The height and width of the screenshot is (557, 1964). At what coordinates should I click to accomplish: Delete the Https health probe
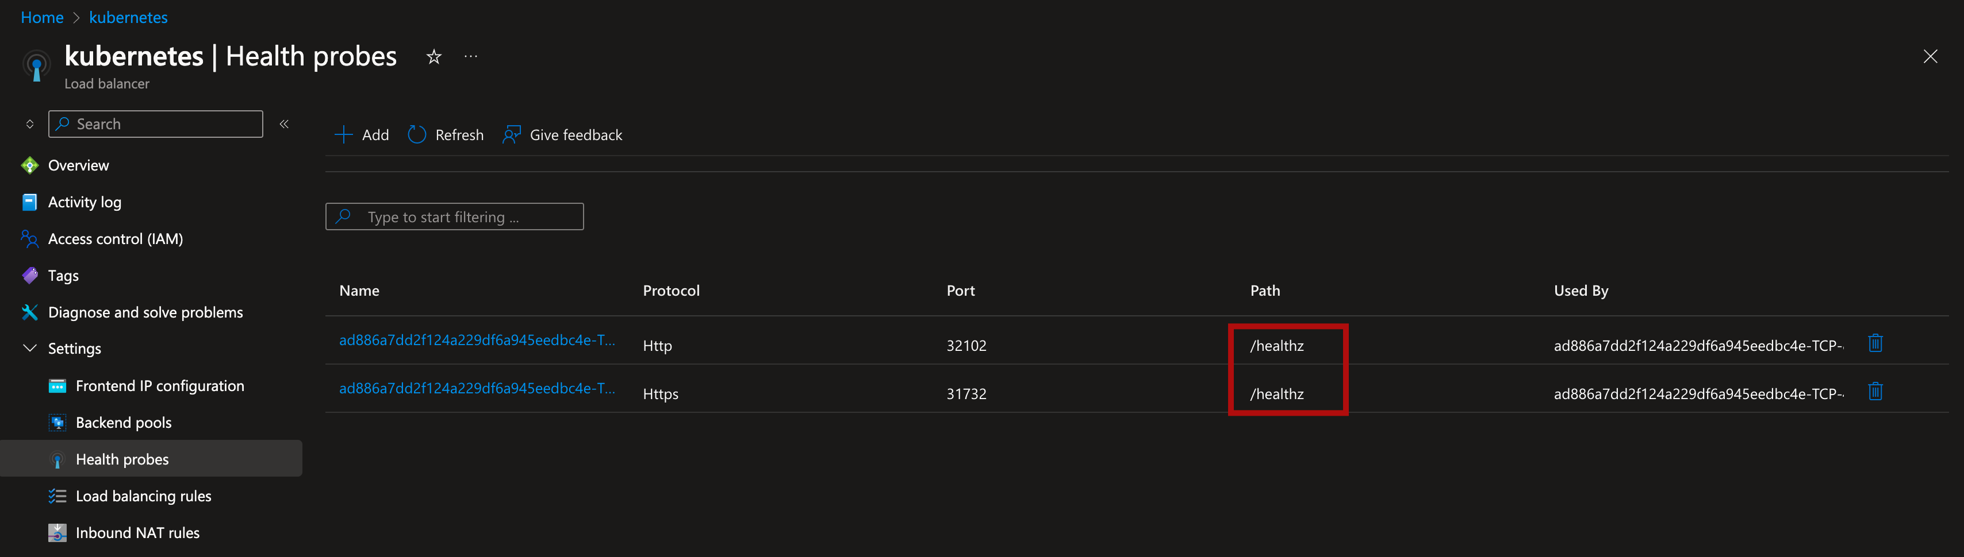click(x=1875, y=392)
